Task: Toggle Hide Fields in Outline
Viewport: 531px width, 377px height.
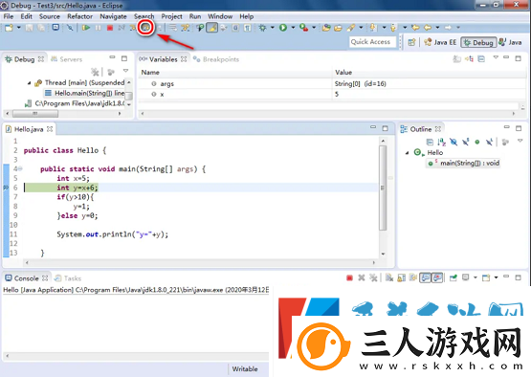Action: (454, 142)
